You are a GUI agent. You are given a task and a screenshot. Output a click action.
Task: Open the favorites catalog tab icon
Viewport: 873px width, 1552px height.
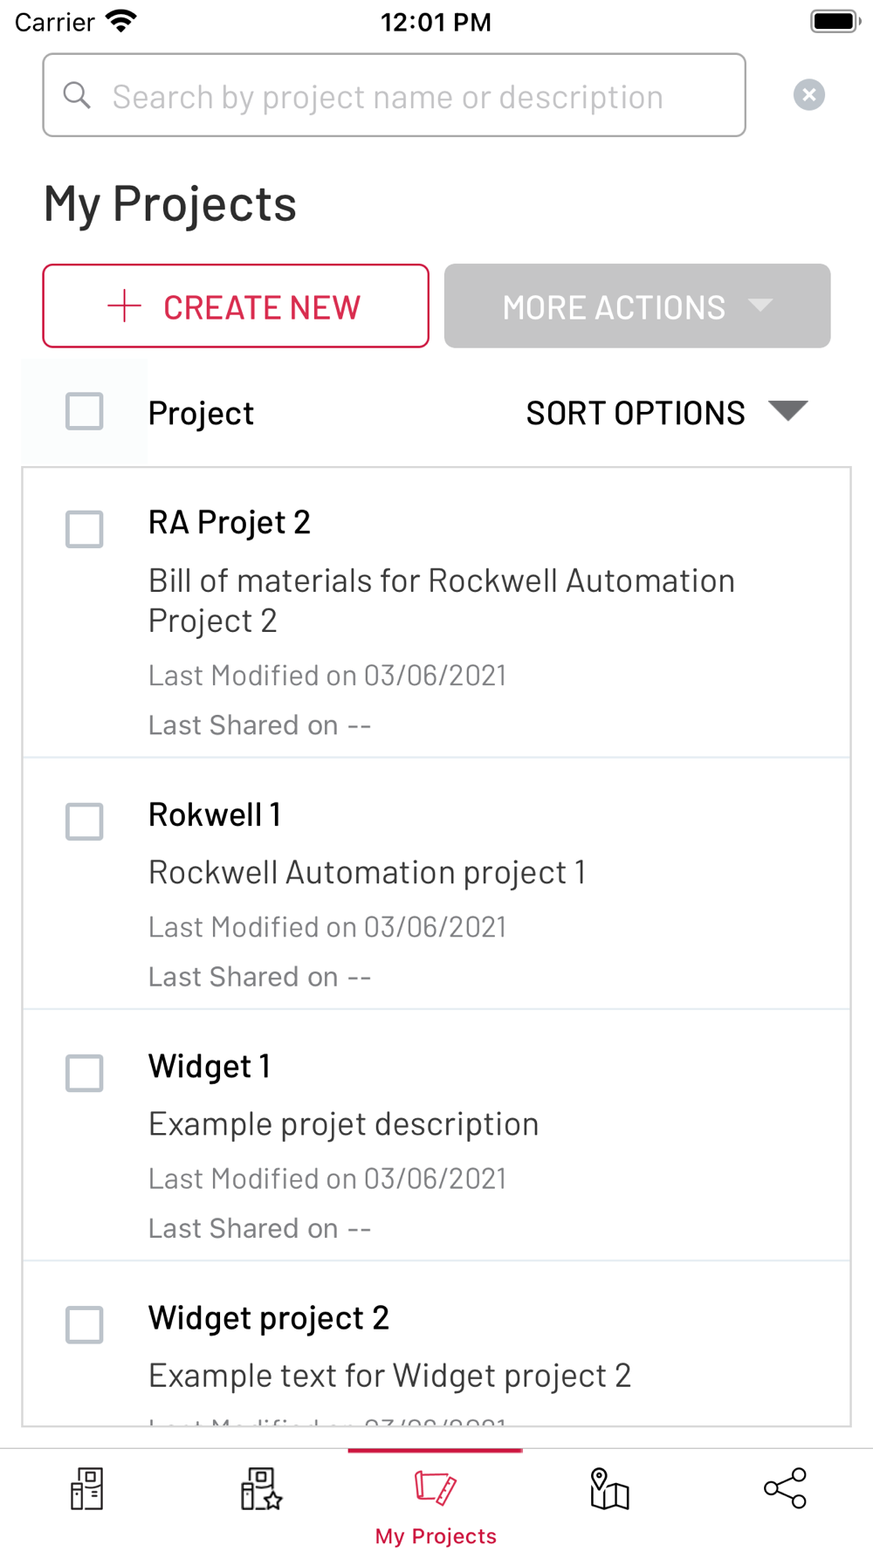(261, 1488)
